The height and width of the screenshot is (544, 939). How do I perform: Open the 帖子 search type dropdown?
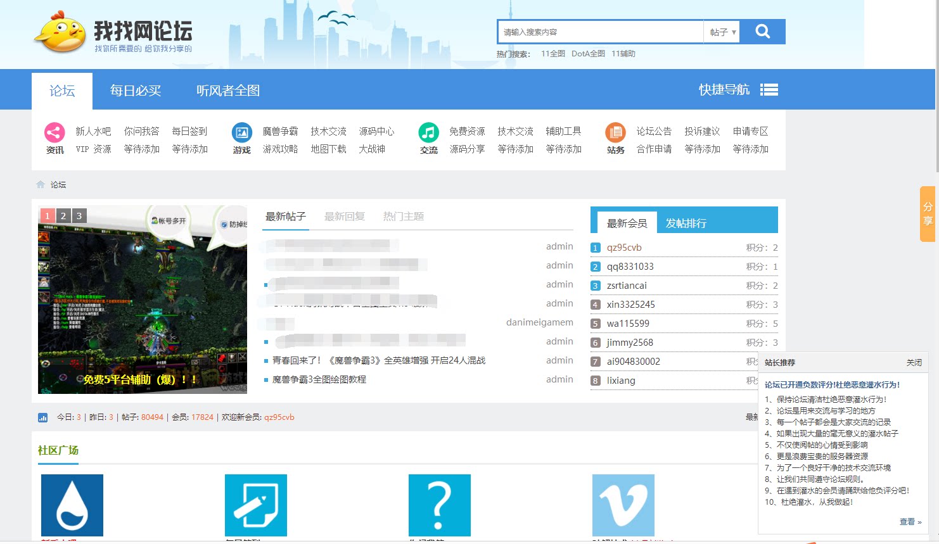click(x=722, y=32)
